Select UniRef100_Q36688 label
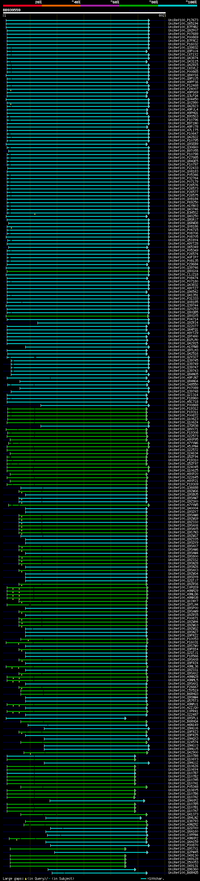The image size is (200, 881). (183, 488)
